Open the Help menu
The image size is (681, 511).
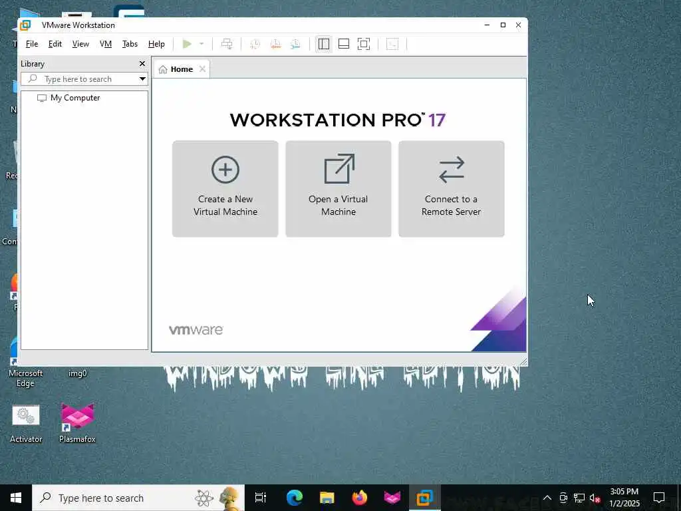pos(156,44)
